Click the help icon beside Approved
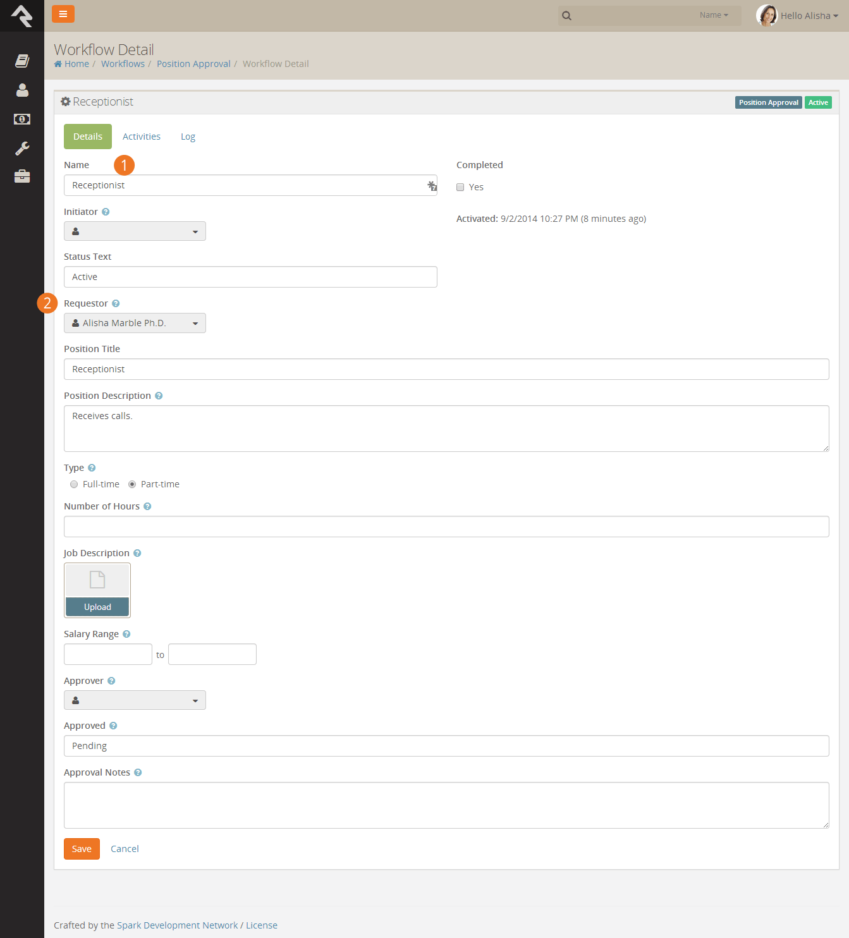 113,726
